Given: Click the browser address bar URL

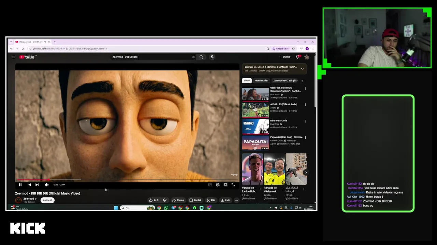Looking at the screenshot, I should click(70, 49).
